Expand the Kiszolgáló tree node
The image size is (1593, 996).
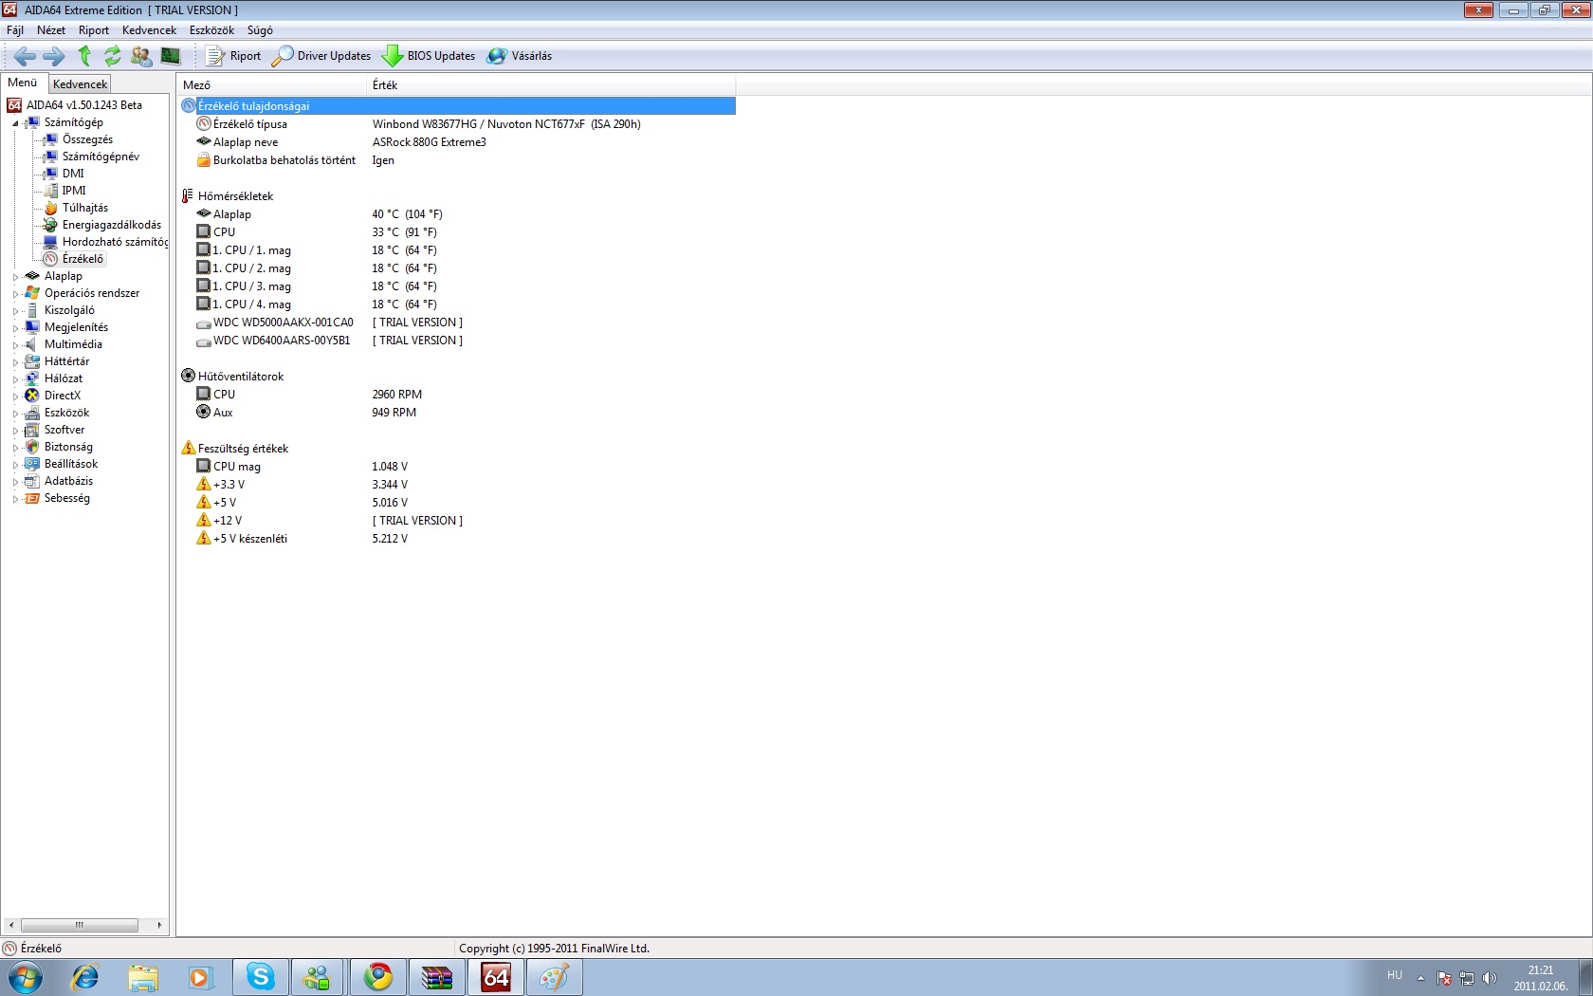click(15, 311)
